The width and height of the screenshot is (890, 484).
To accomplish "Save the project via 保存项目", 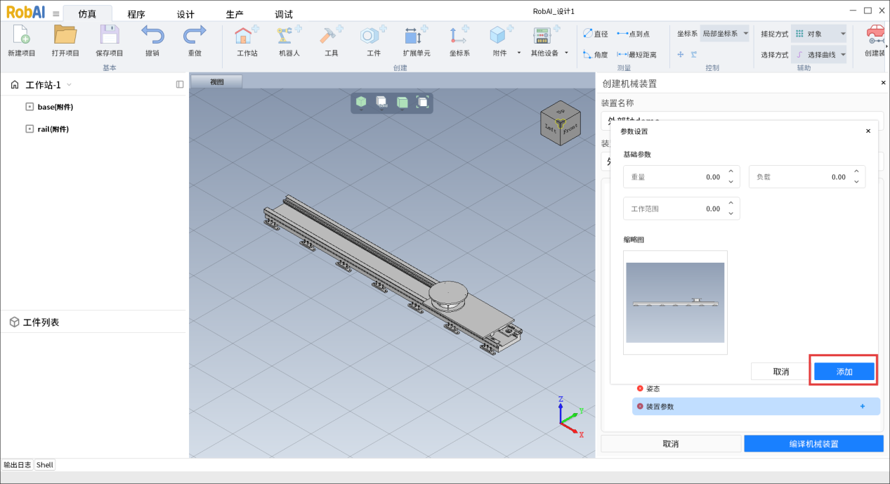I will pyautogui.click(x=110, y=35).
